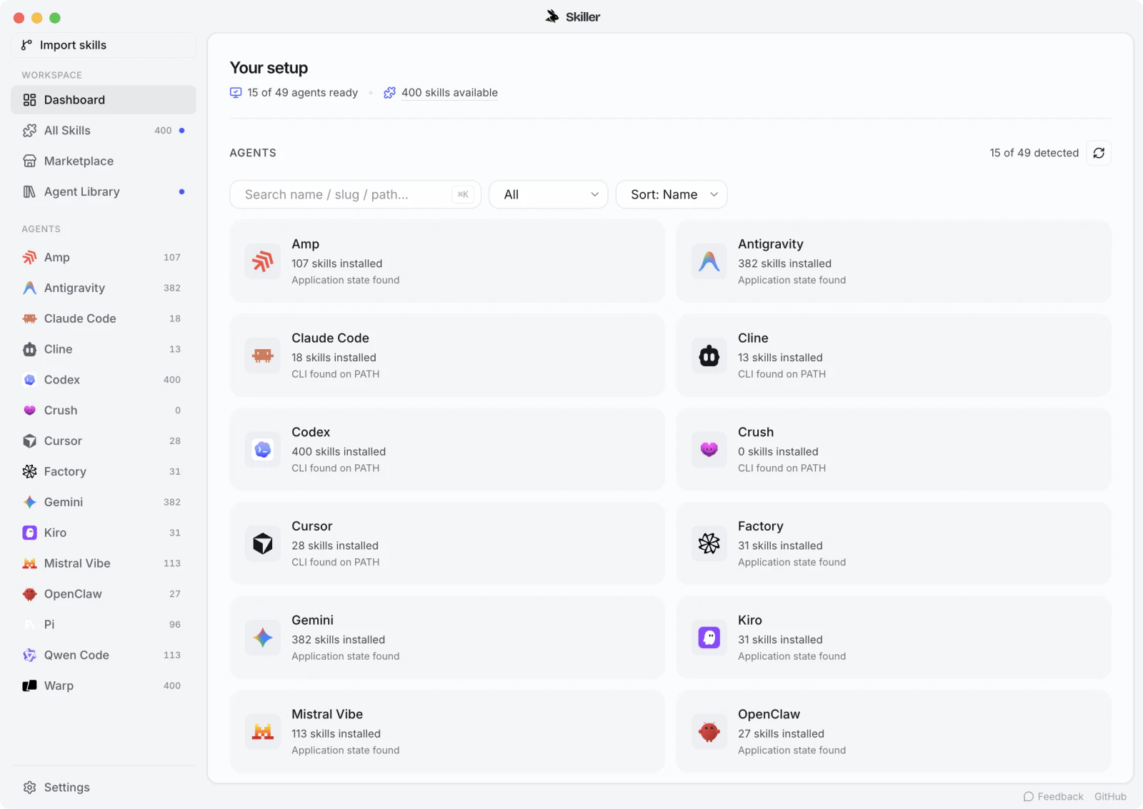The width and height of the screenshot is (1143, 809).
Task: Open the 400 skills available link
Action: tap(449, 93)
